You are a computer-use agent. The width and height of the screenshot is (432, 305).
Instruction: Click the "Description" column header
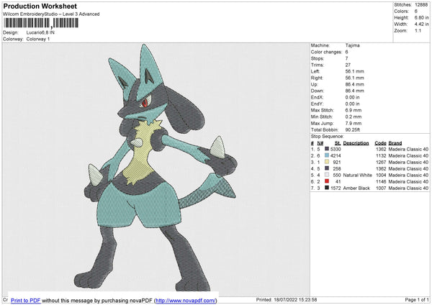(x=356, y=143)
